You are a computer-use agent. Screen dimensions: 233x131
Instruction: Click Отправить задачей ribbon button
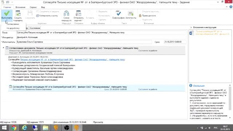(79, 16)
